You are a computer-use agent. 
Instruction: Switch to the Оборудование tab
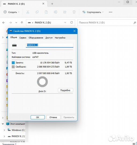click(x=36, y=38)
